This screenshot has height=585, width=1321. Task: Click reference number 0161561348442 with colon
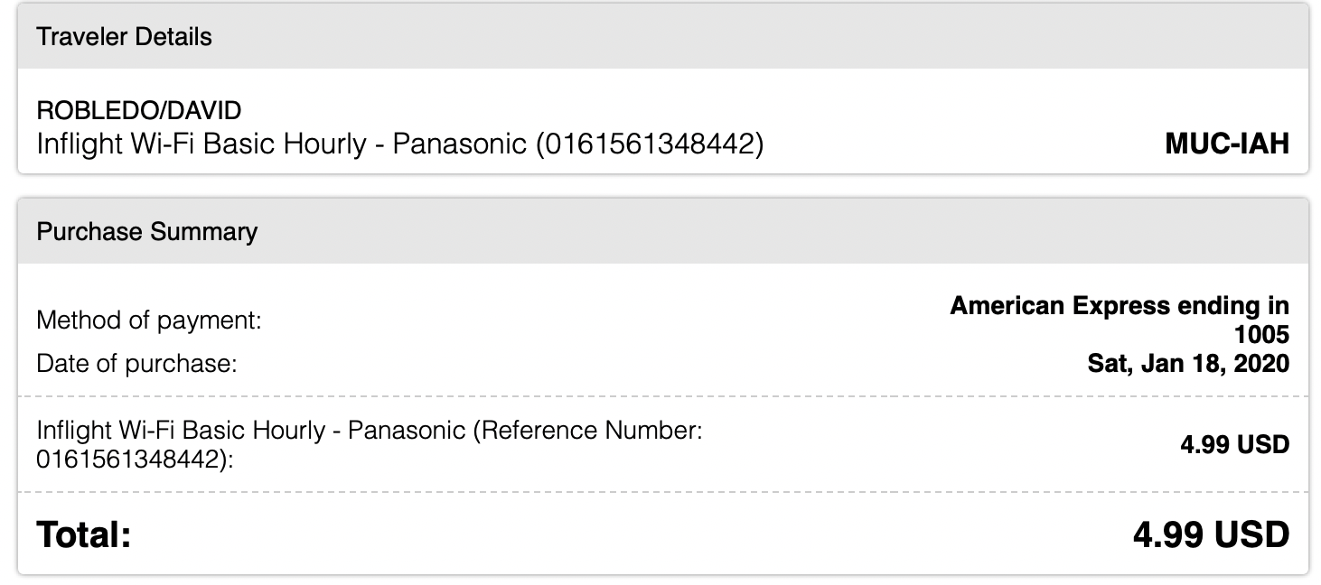click(x=135, y=460)
